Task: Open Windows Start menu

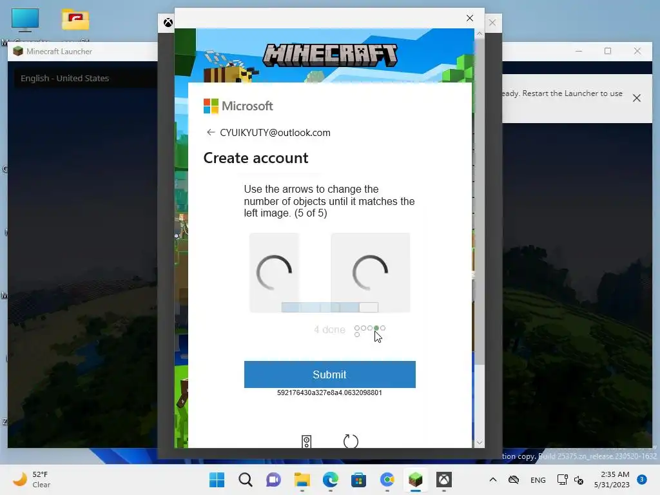Action: click(217, 480)
